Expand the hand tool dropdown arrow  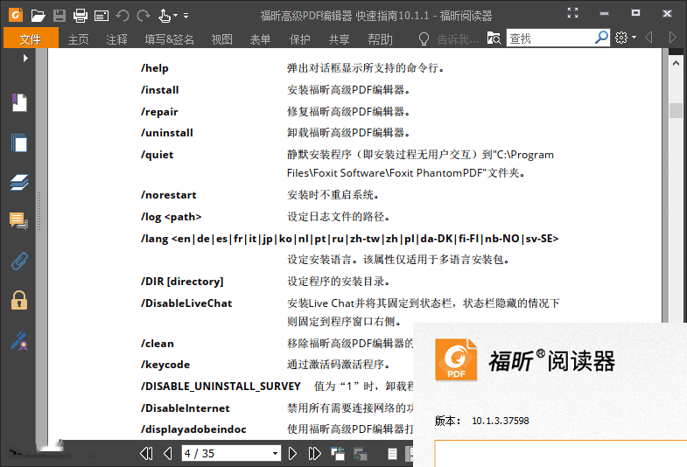(x=175, y=16)
